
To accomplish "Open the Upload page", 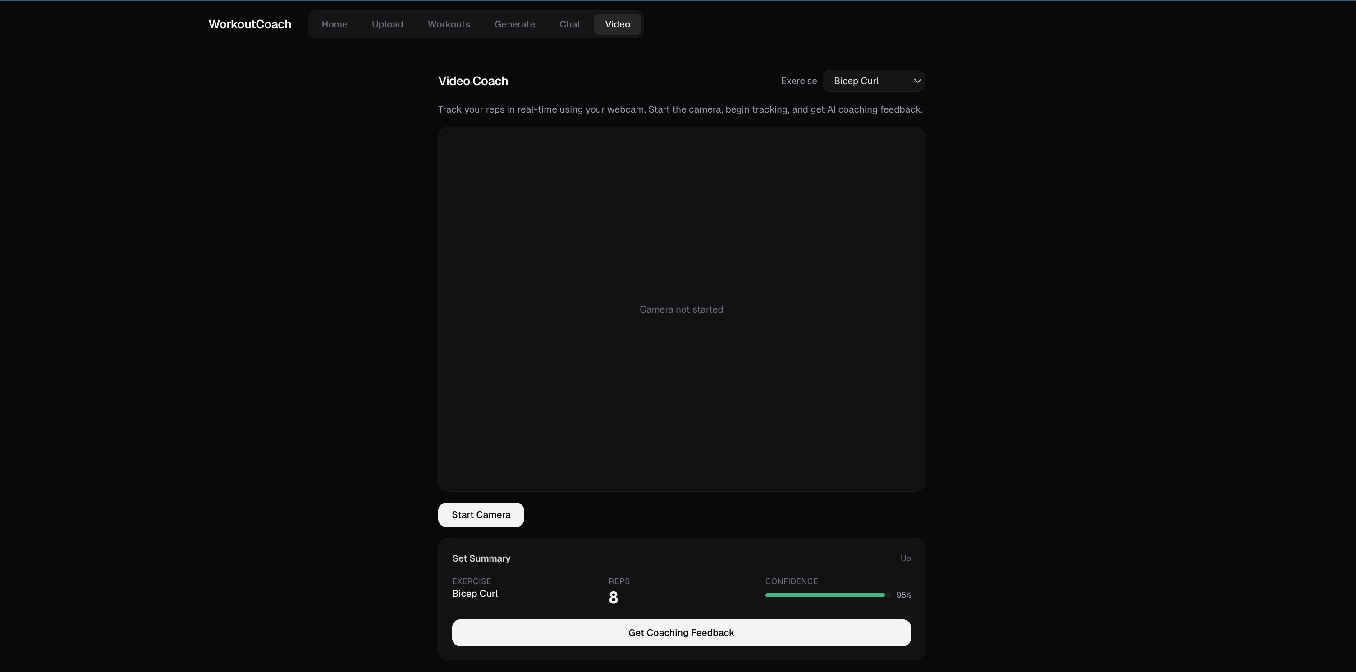I will click(387, 24).
